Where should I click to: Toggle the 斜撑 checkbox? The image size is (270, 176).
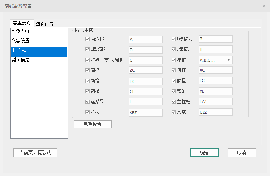tap(174, 70)
